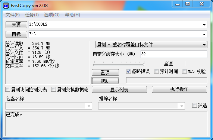This screenshot has height=140, width=213.
Task: Click the 来源 source button
Action: tap(16, 25)
